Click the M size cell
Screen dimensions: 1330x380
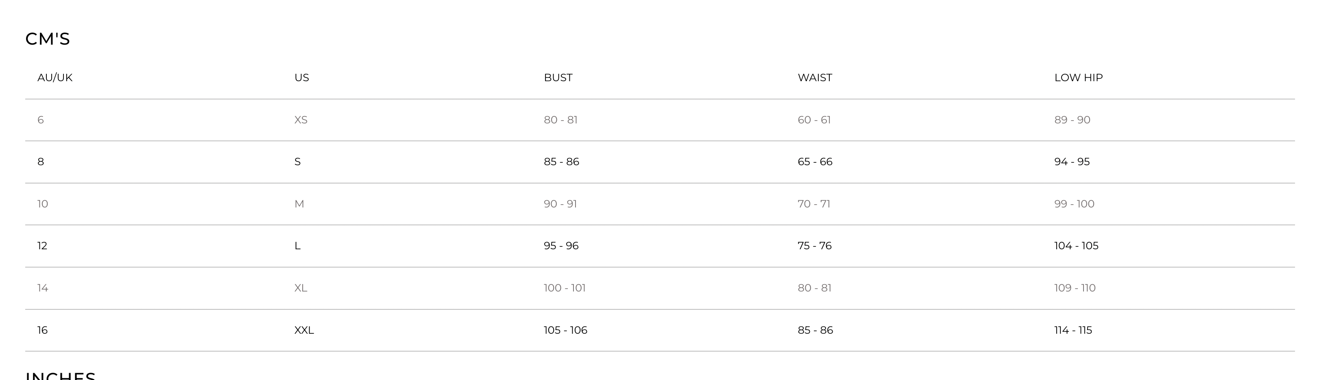299,204
